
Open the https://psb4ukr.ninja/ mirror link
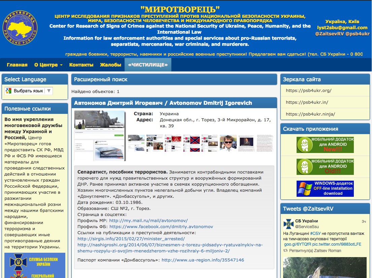[310, 114]
